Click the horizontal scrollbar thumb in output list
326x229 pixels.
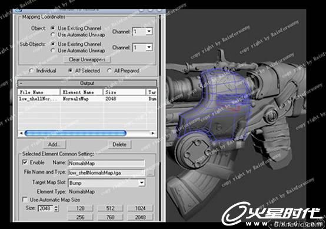click(75, 133)
